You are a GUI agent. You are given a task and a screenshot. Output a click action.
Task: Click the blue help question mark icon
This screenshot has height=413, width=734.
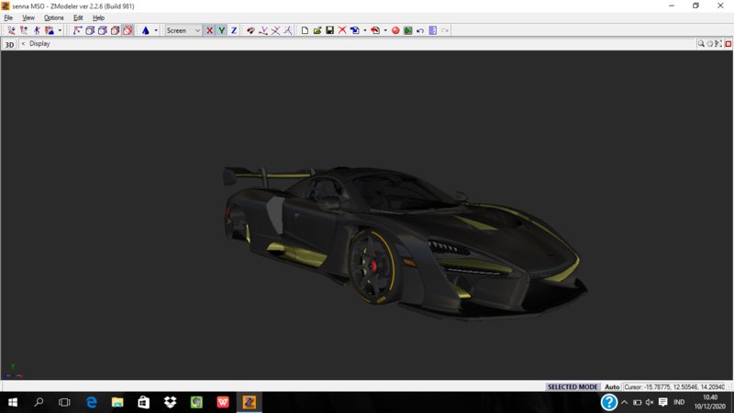tap(609, 402)
